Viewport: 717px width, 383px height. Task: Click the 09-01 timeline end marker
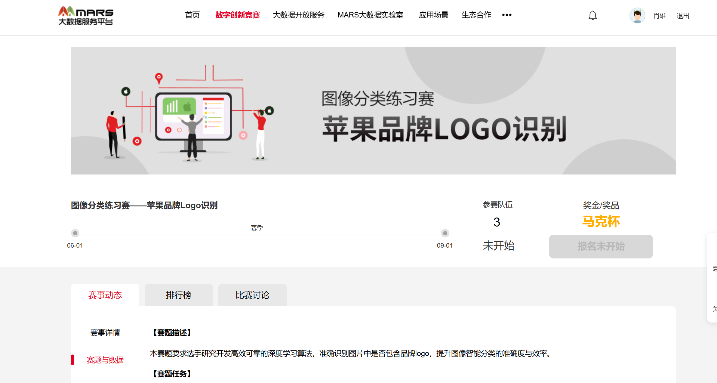click(445, 233)
